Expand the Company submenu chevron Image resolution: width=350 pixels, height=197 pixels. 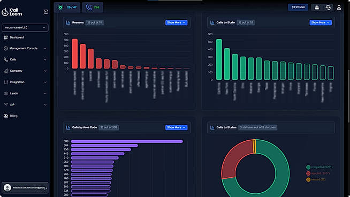pos(45,71)
